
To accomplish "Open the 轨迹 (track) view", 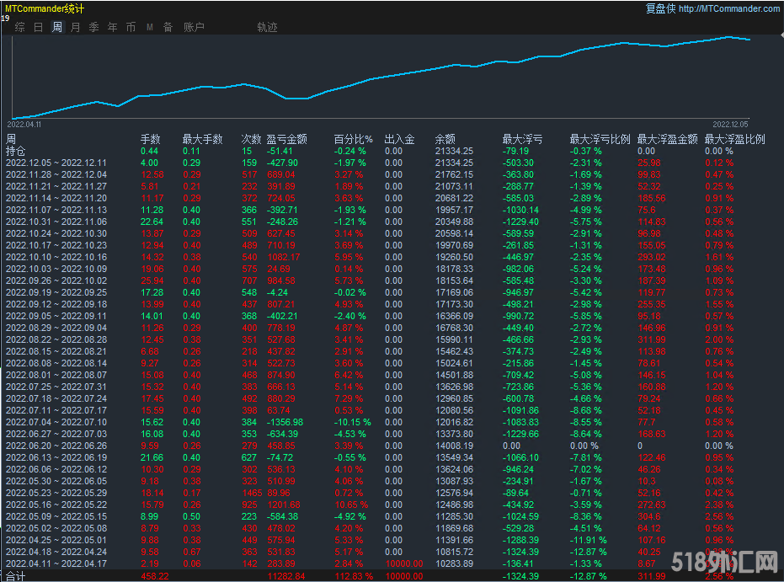I will [x=267, y=27].
